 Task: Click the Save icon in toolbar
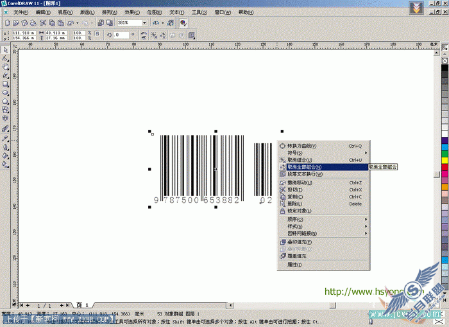24,22
